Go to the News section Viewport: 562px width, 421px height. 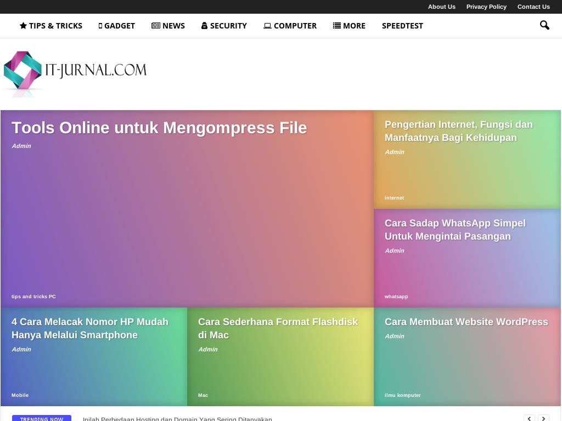point(168,26)
